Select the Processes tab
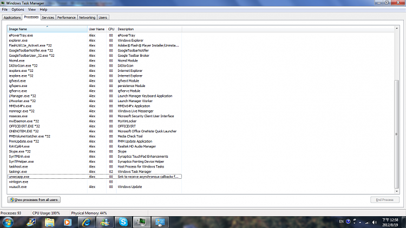The height and width of the screenshot is (228, 406). (x=31, y=17)
